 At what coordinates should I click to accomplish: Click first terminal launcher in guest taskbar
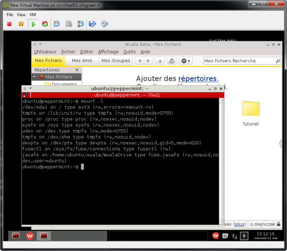pyautogui.click(x=16, y=236)
